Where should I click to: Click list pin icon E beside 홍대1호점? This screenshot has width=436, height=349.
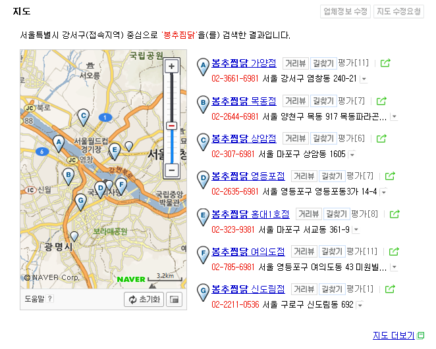click(x=204, y=218)
